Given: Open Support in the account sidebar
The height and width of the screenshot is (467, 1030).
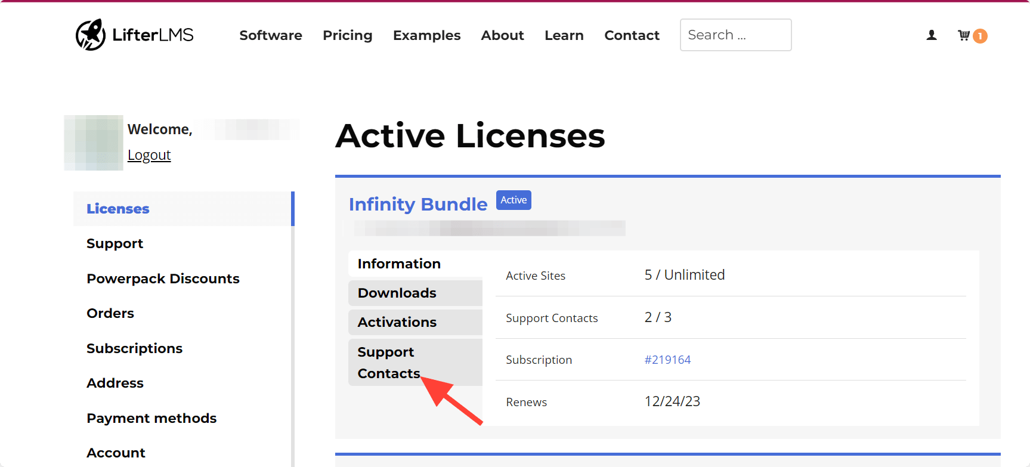Looking at the screenshot, I should click(x=115, y=243).
